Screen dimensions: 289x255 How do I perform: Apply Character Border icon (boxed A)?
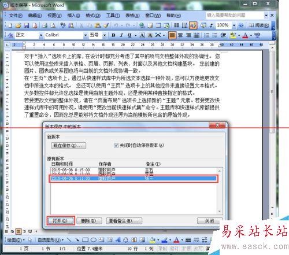coord(142,35)
